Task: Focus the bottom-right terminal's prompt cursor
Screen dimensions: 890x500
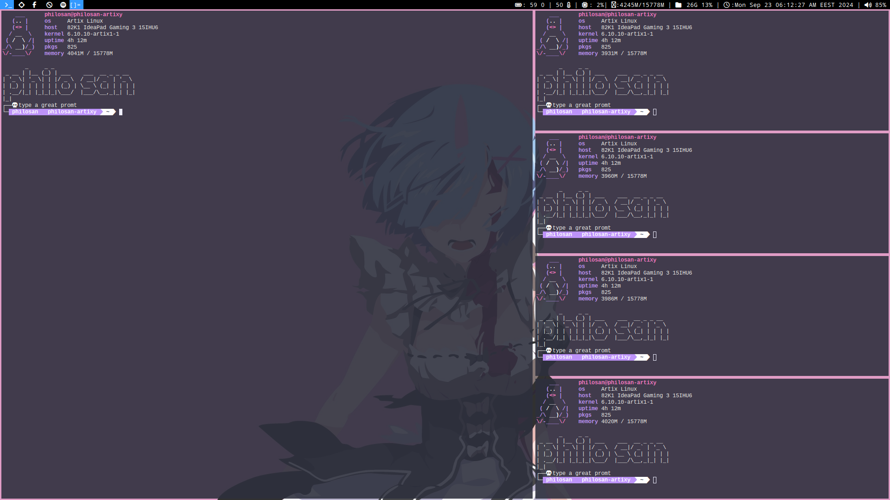Action: click(655, 480)
